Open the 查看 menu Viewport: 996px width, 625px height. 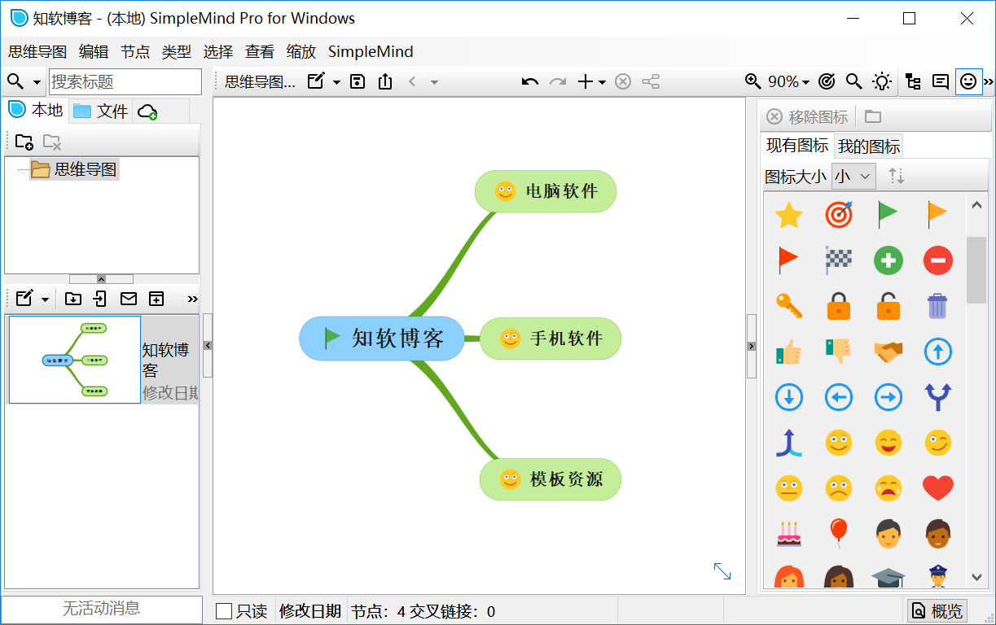(x=260, y=52)
